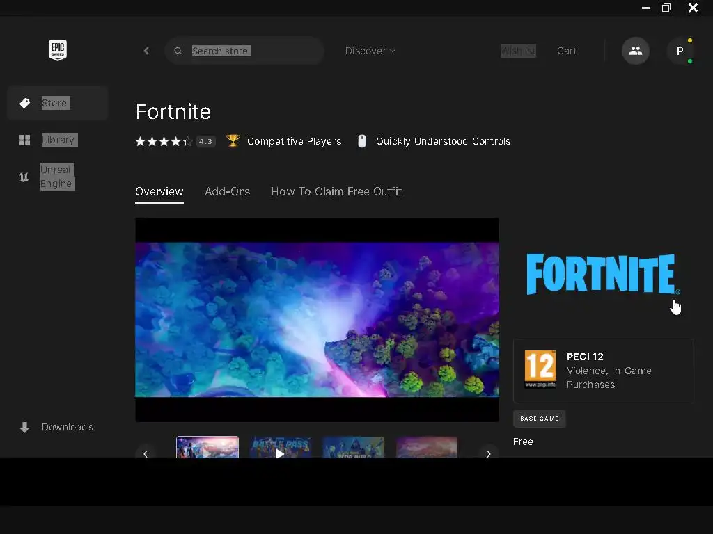Play the Battle Pass video thumbnail
The width and height of the screenshot is (713, 534).
coord(280,448)
